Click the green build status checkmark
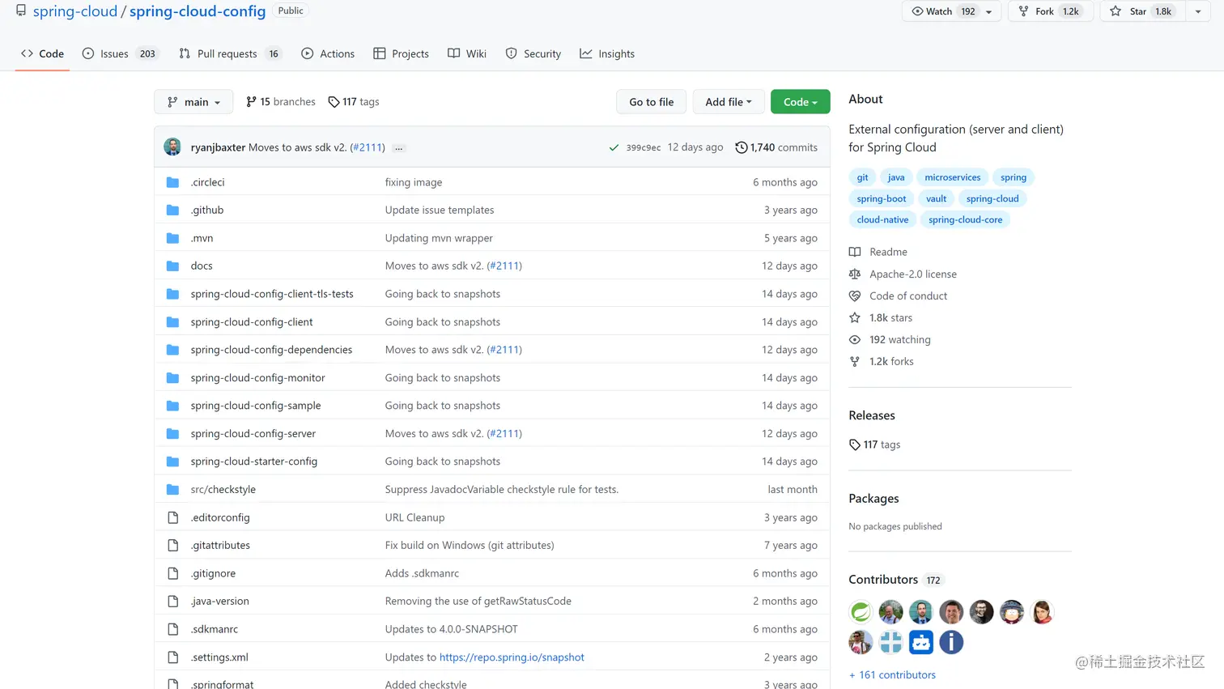 tap(614, 147)
